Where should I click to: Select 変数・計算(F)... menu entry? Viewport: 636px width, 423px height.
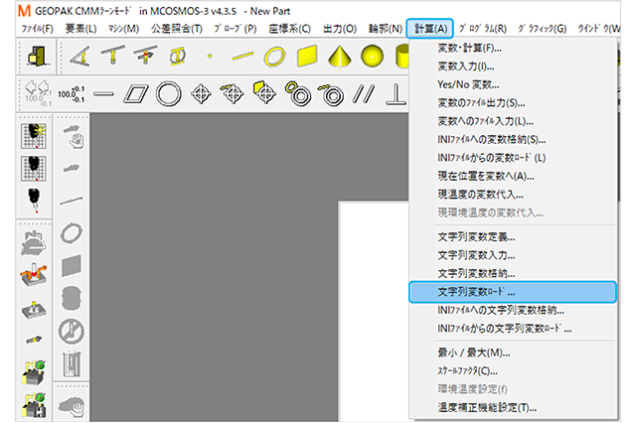[x=470, y=49]
